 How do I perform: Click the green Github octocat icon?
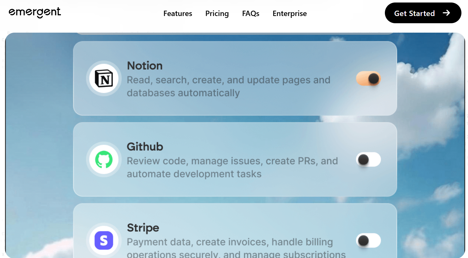click(x=104, y=159)
